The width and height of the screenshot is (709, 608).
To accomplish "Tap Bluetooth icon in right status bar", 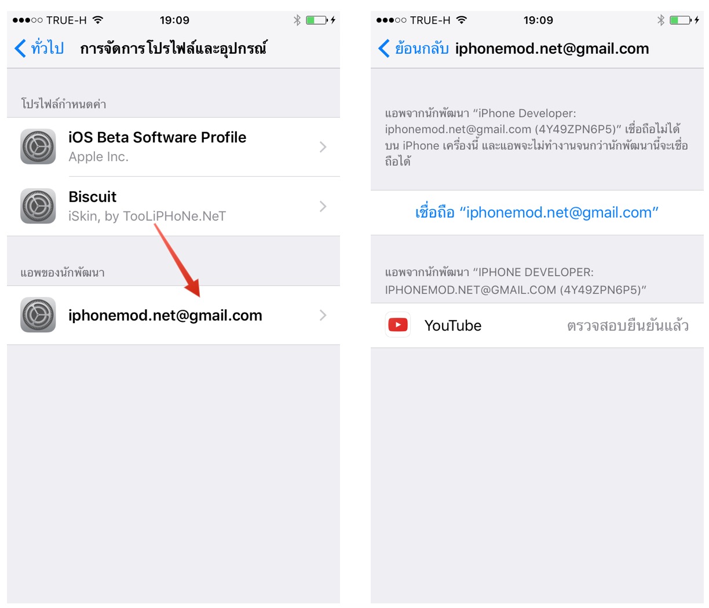I will pyautogui.click(x=661, y=20).
